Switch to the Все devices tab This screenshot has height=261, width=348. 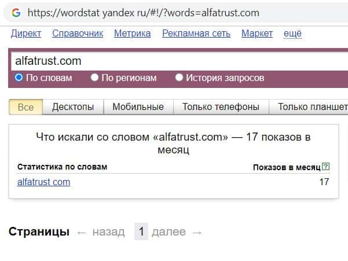(25, 107)
